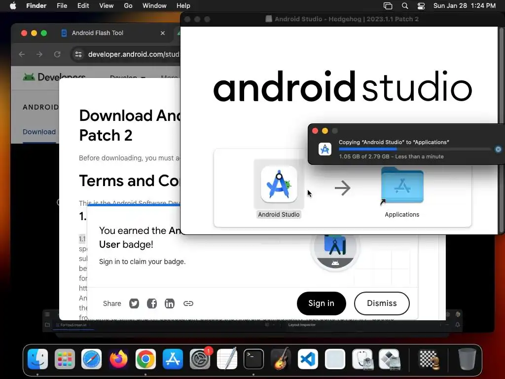
Task: Open Control Center in menu bar
Action: coord(421,6)
